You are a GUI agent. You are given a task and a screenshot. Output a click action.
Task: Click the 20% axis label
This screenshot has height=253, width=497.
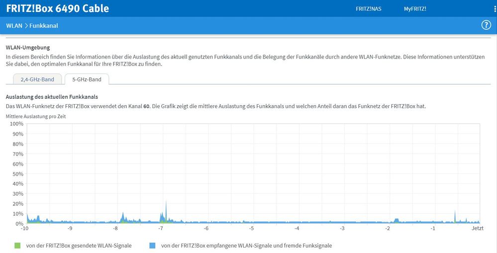coord(18,204)
